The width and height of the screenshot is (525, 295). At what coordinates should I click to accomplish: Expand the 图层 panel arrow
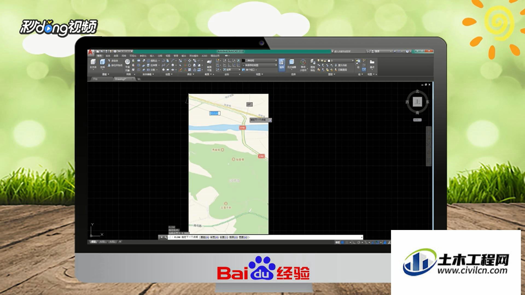(334, 74)
